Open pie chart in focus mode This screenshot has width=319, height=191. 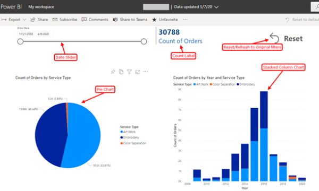pos(138,72)
